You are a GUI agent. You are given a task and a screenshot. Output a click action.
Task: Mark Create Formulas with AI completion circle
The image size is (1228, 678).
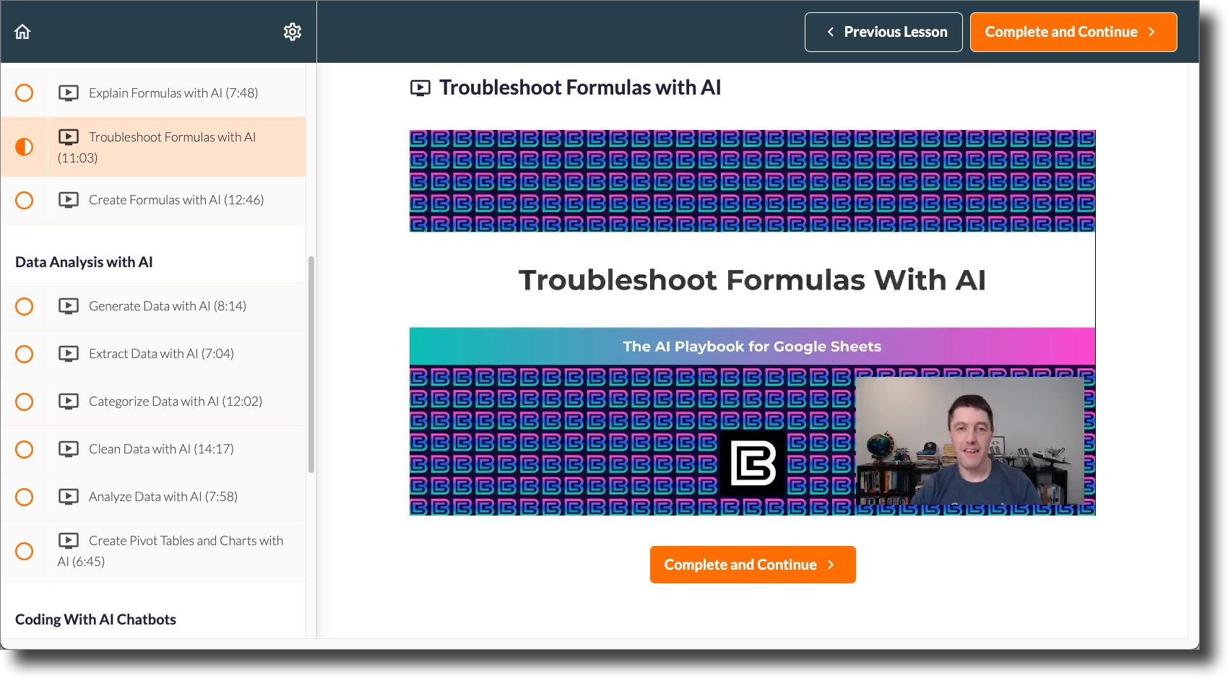point(25,200)
